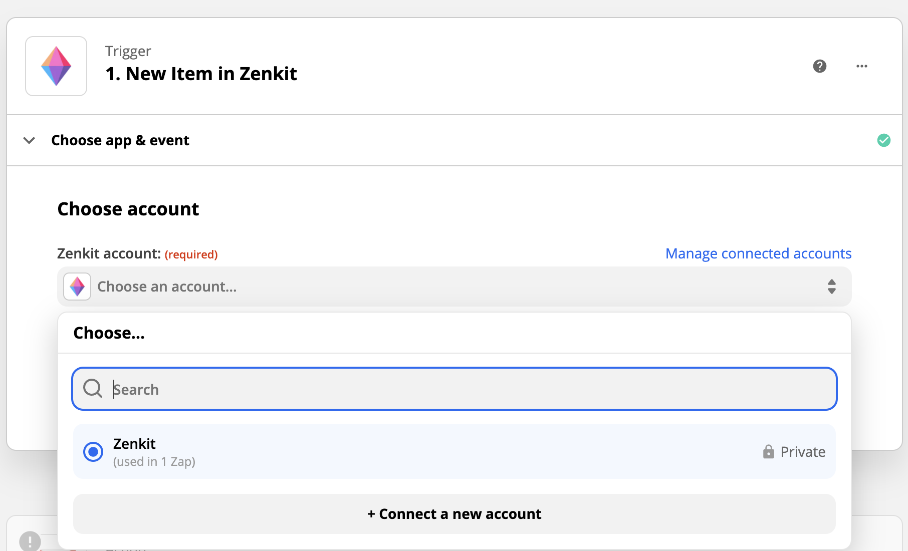Image resolution: width=908 pixels, height=551 pixels.
Task: Choose the 'Zenkit' account name in list
Action: (134, 444)
